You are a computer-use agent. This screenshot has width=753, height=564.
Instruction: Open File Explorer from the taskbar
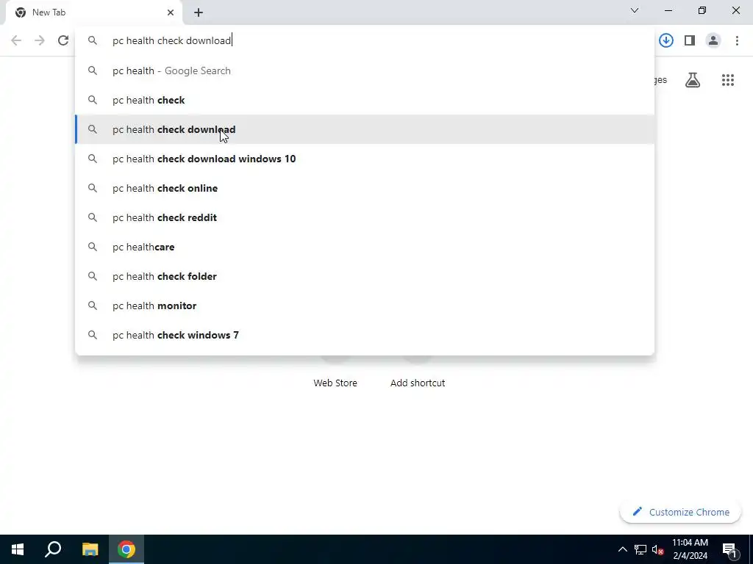pyautogui.click(x=90, y=549)
